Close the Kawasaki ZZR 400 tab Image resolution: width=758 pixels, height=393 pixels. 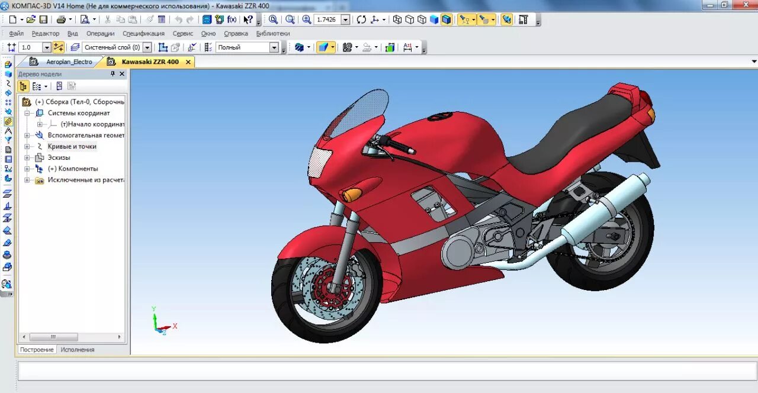pos(188,62)
